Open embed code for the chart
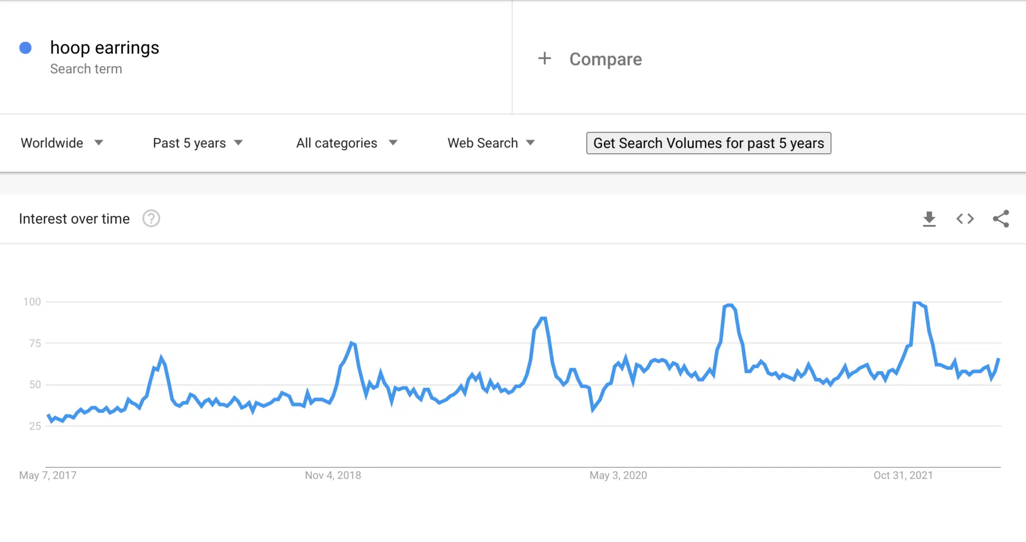This screenshot has width=1026, height=542. point(965,219)
